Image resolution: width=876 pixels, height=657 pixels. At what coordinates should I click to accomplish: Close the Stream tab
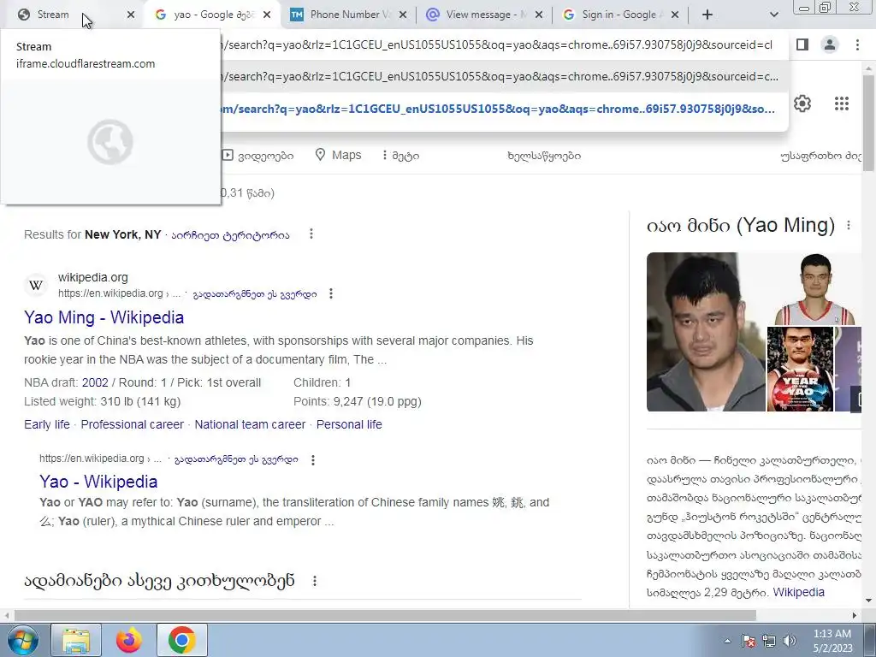click(x=131, y=15)
